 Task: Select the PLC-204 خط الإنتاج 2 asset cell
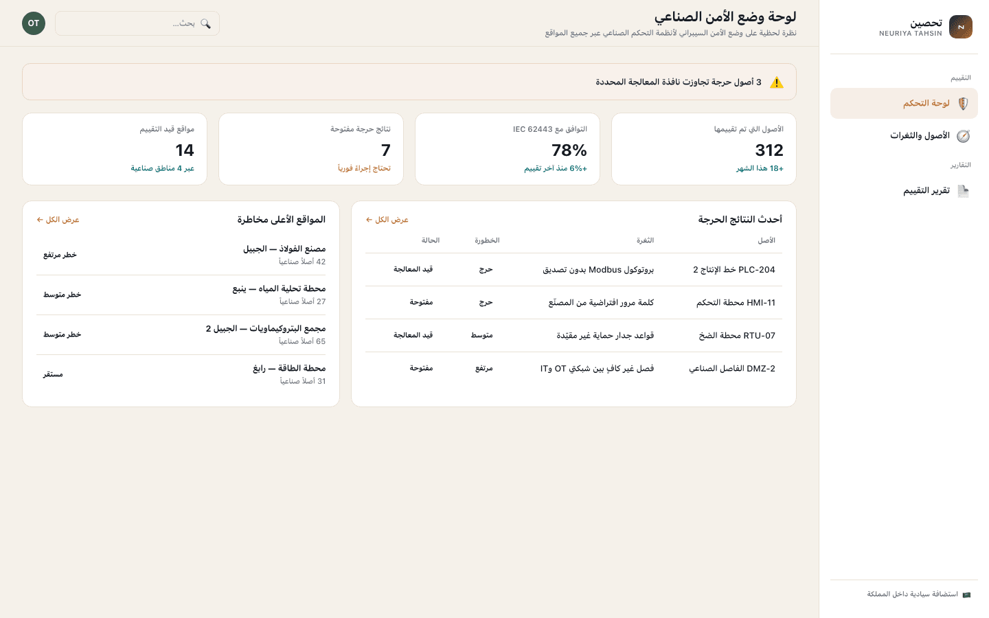click(x=734, y=270)
